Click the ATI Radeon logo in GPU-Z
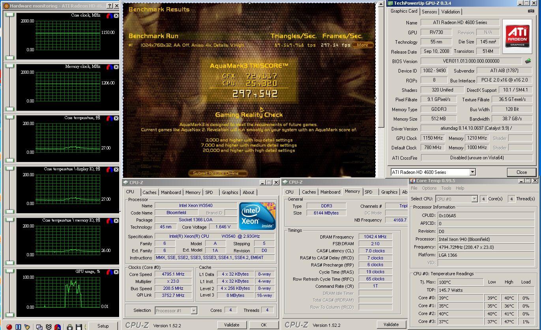 point(517,37)
